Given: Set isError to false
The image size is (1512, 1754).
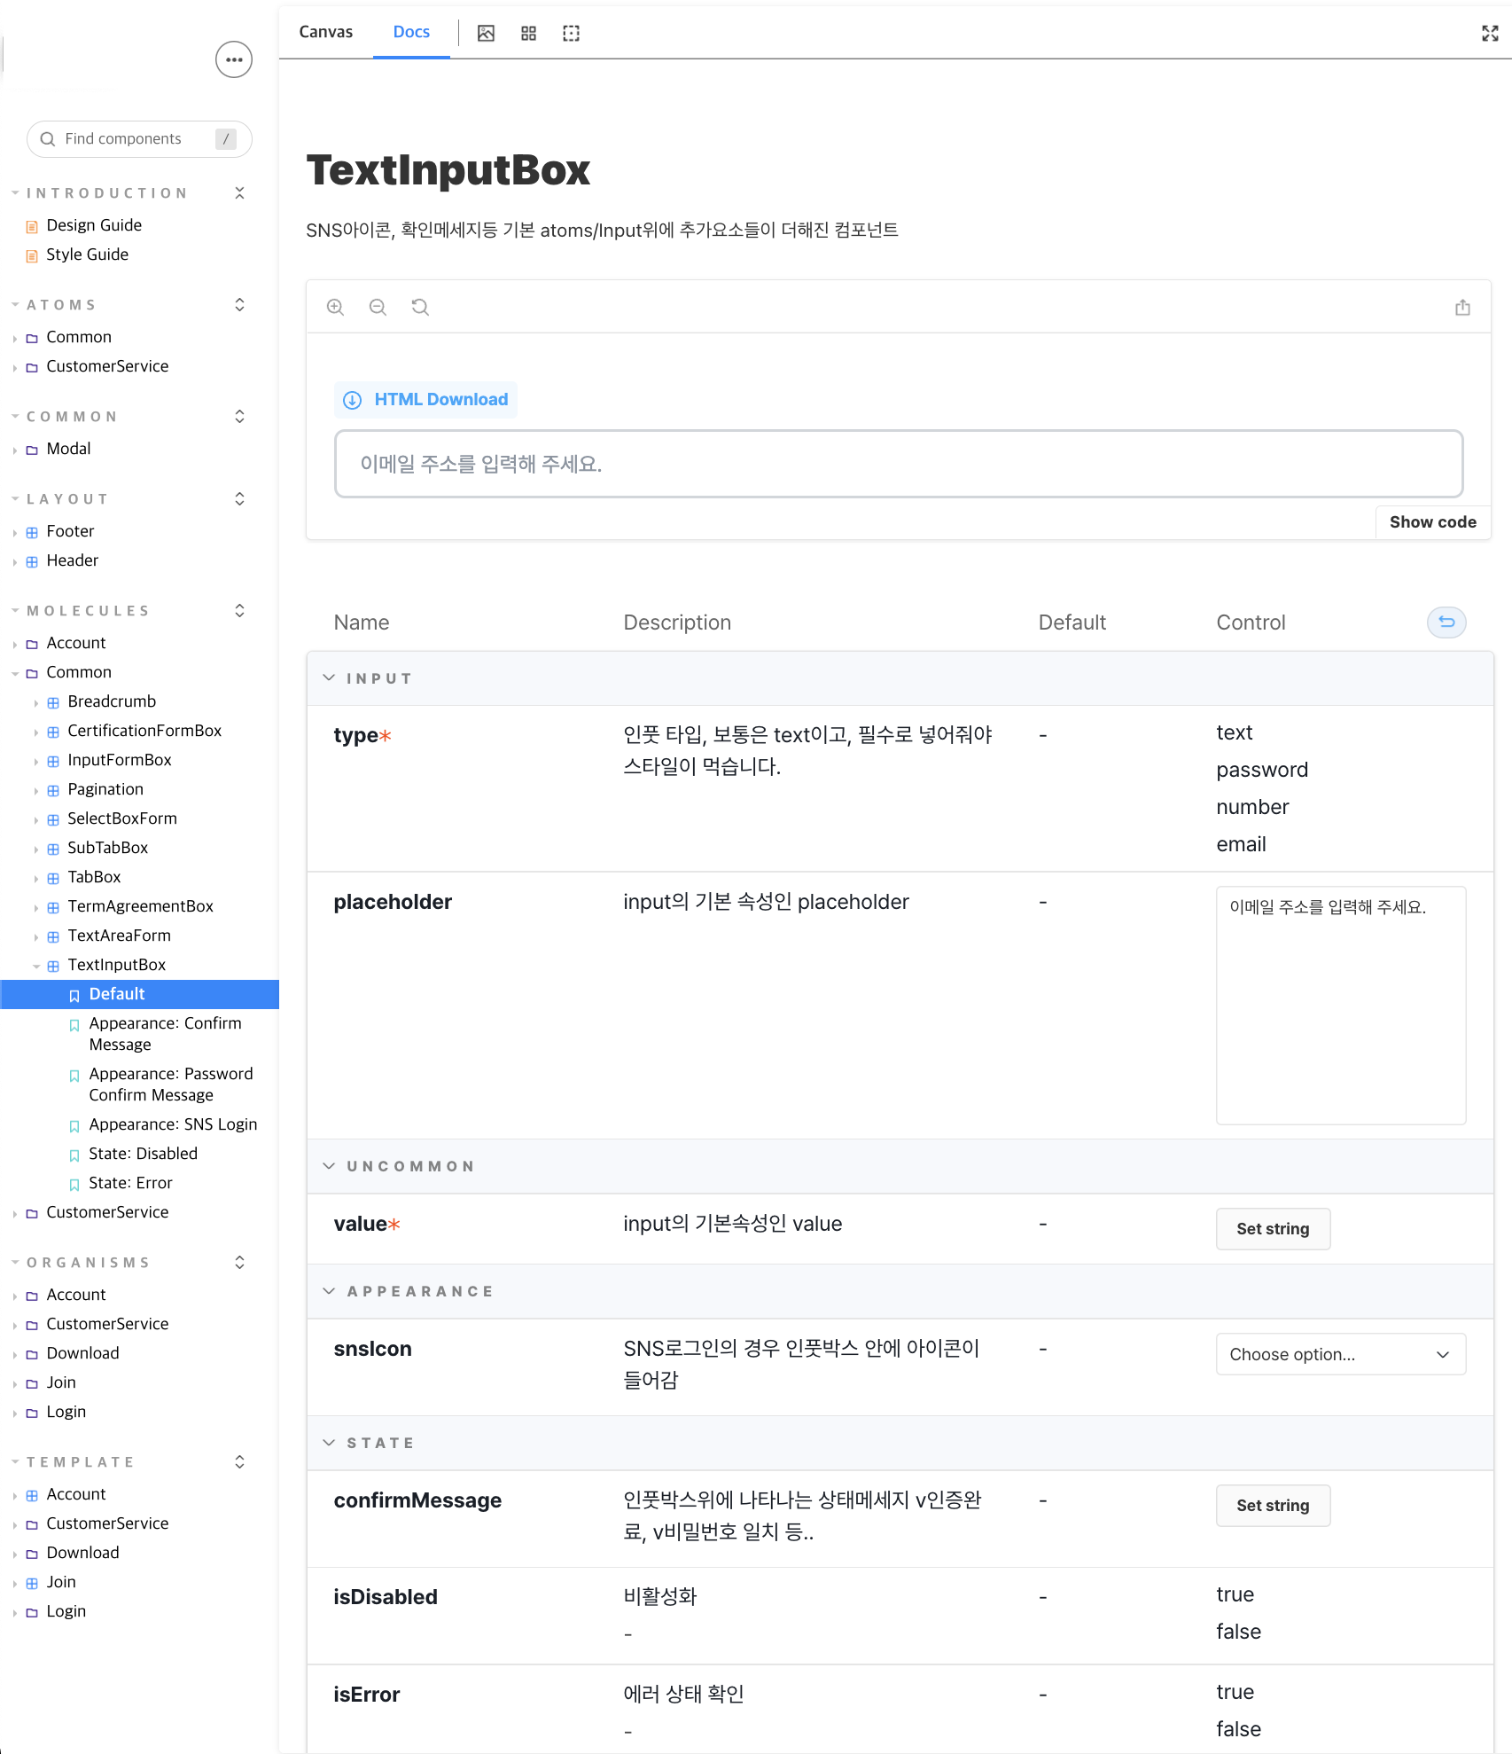Looking at the screenshot, I should 1238,1729.
